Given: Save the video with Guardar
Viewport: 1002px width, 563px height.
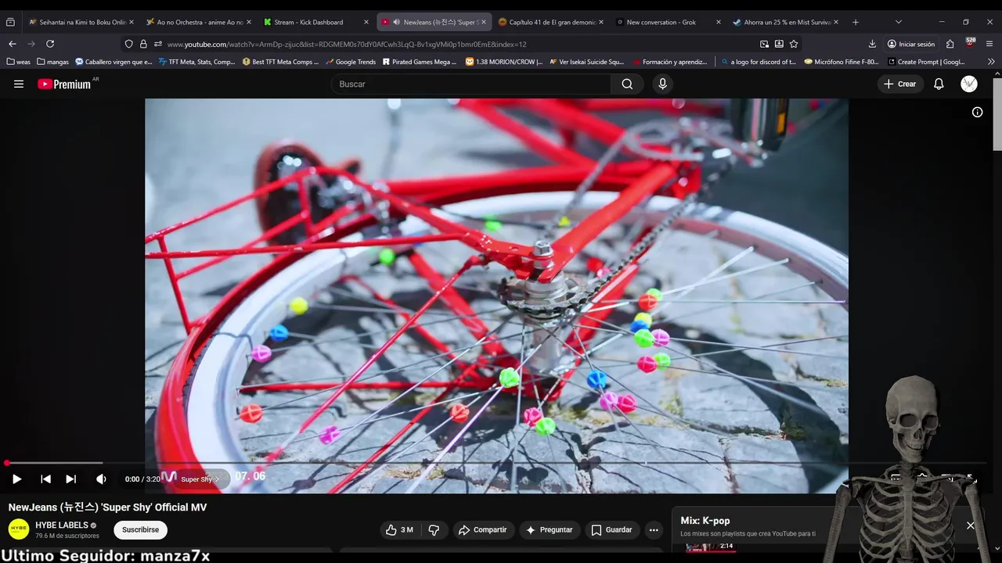Looking at the screenshot, I should [x=611, y=530].
